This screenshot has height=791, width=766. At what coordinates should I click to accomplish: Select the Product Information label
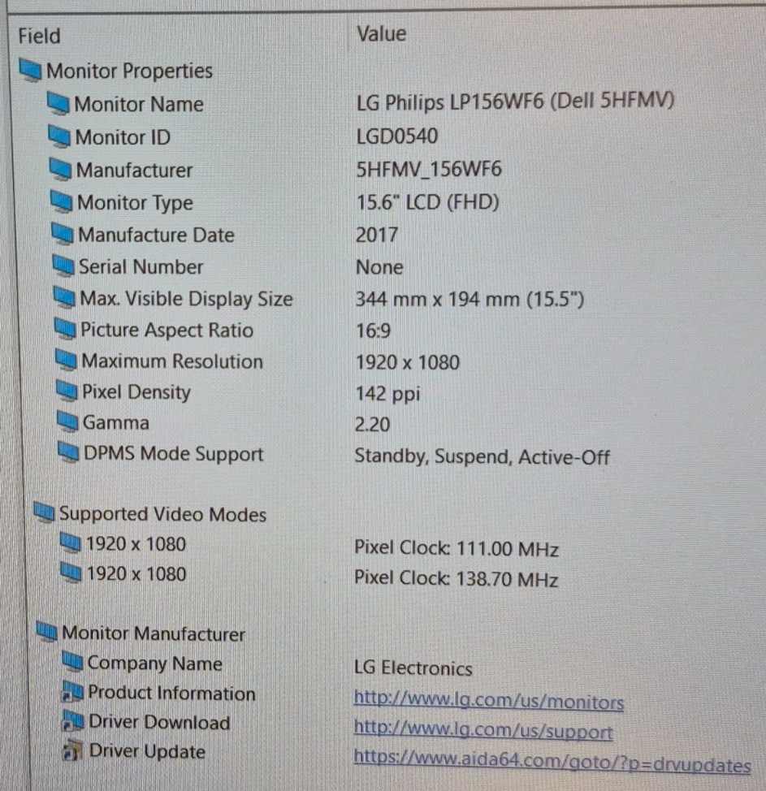coord(171,693)
